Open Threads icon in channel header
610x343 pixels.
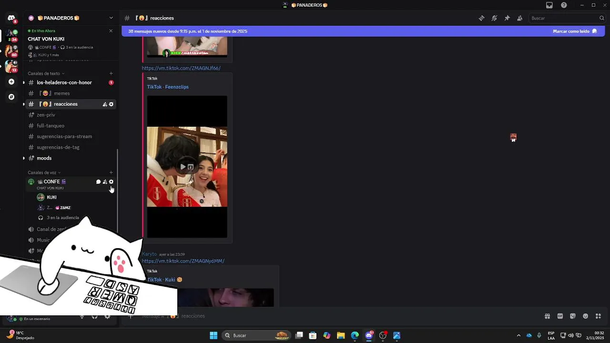481,18
